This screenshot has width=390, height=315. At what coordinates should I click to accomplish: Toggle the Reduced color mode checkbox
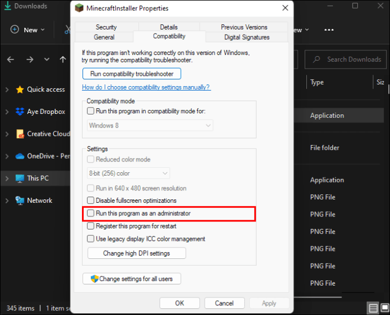click(90, 159)
